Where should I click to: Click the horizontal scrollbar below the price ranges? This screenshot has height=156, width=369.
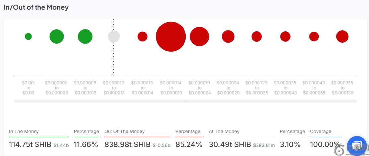185,101
